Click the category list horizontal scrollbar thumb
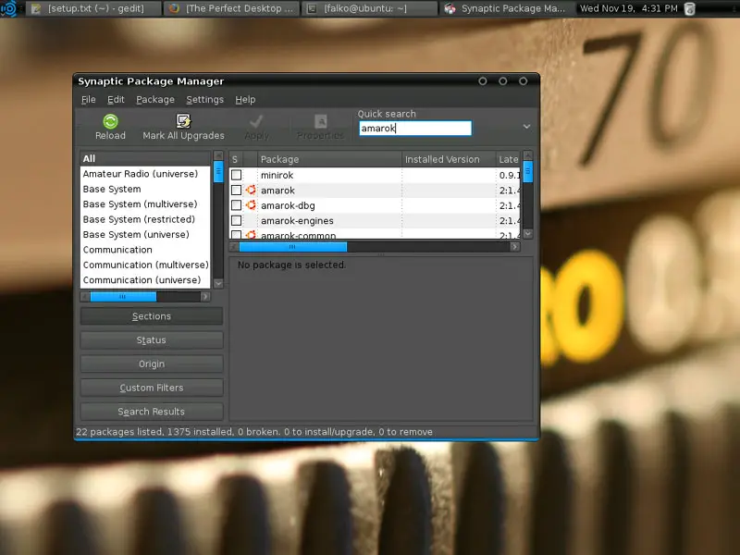This screenshot has height=555, width=740. (123, 296)
